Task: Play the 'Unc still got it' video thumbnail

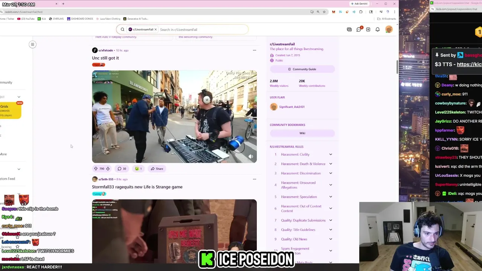Action: click(174, 116)
